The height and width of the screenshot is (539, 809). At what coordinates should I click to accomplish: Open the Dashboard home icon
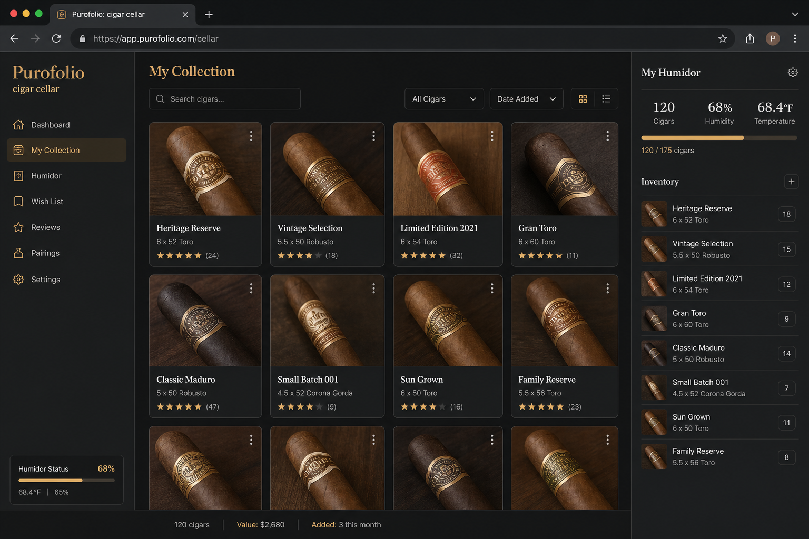[18, 125]
